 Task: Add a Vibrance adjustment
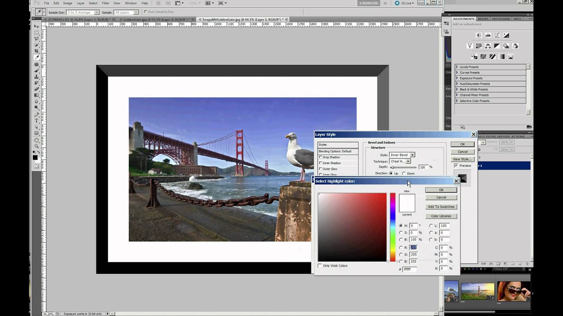[x=469, y=46]
